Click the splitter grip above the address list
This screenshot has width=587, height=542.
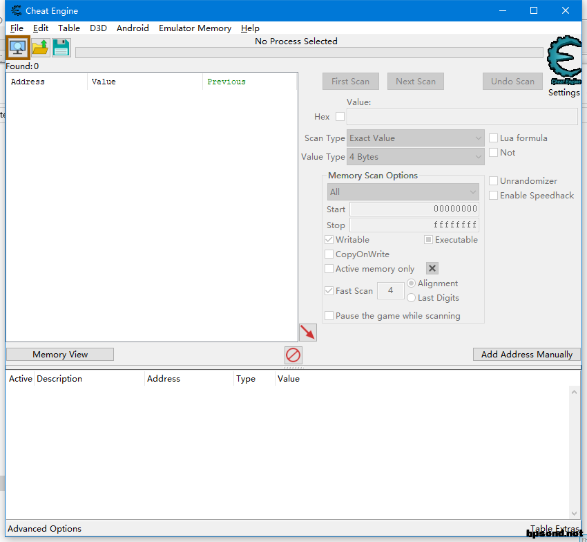point(293,368)
